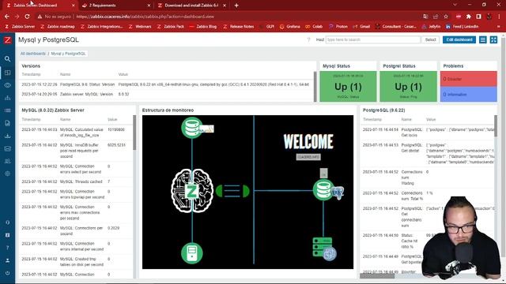This screenshot has width=506, height=284.
Task: Open the browser profile avatar
Action: tap(489, 17)
